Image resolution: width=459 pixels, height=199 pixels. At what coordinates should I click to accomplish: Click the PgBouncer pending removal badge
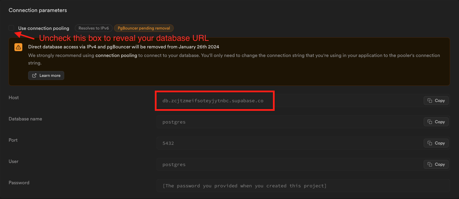(x=144, y=28)
